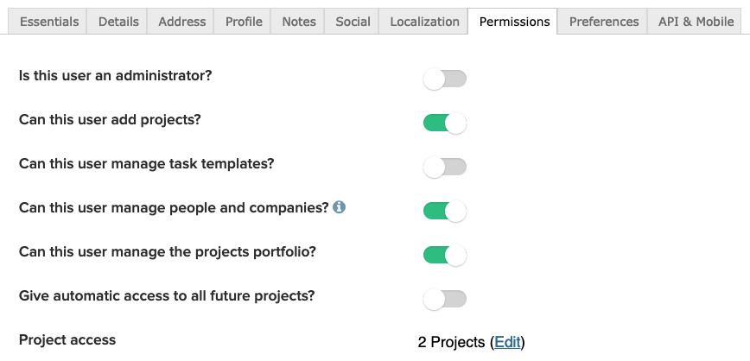This screenshot has width=750, height=361.
Task: Go to the Address tab
Action: (x=182, y=22)
